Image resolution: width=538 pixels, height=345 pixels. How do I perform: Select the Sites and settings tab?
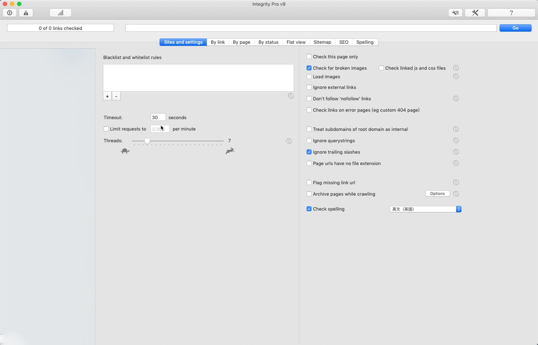pyautogui.click(x=183, y=42)
